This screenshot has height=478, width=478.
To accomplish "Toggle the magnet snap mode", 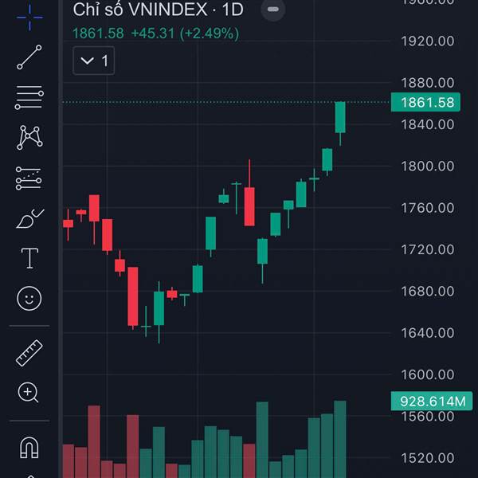I will tap(29, 448).
